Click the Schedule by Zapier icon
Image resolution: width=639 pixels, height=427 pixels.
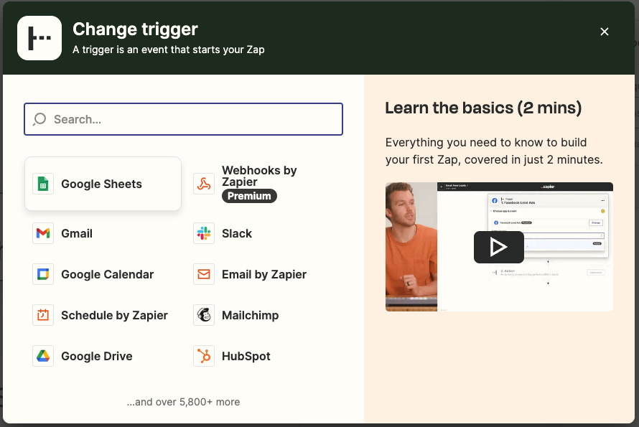pyautogui.click(x=43, y=315)
